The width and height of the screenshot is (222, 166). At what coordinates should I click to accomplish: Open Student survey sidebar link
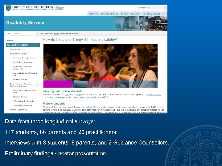[20, 80]
